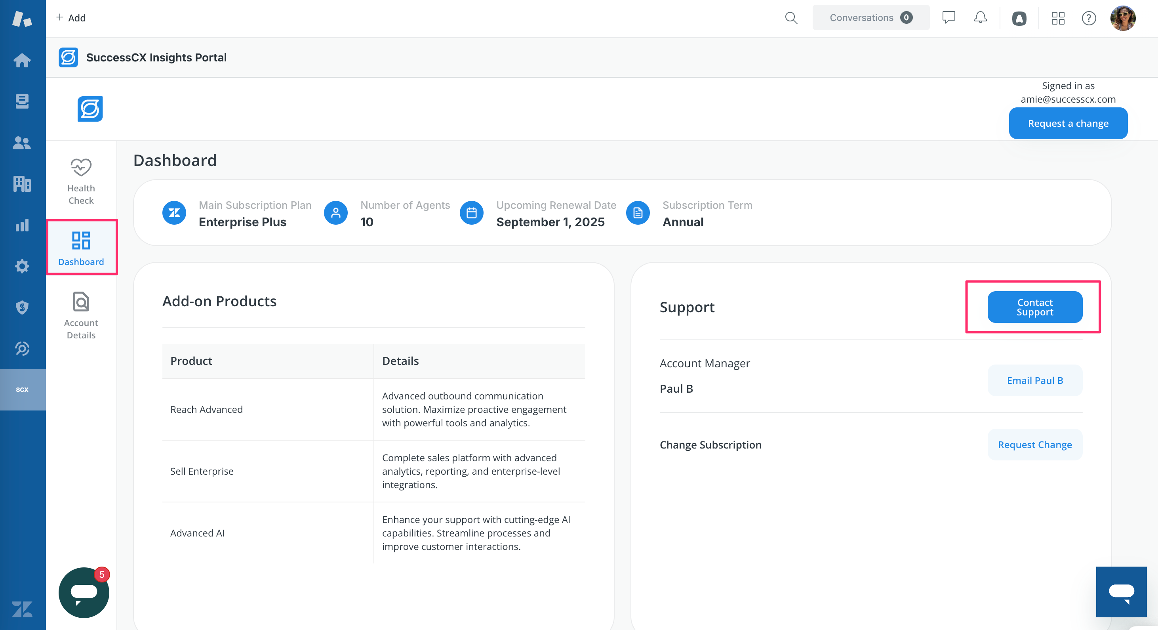Click the Reach Advanced product row

(373, 409)
